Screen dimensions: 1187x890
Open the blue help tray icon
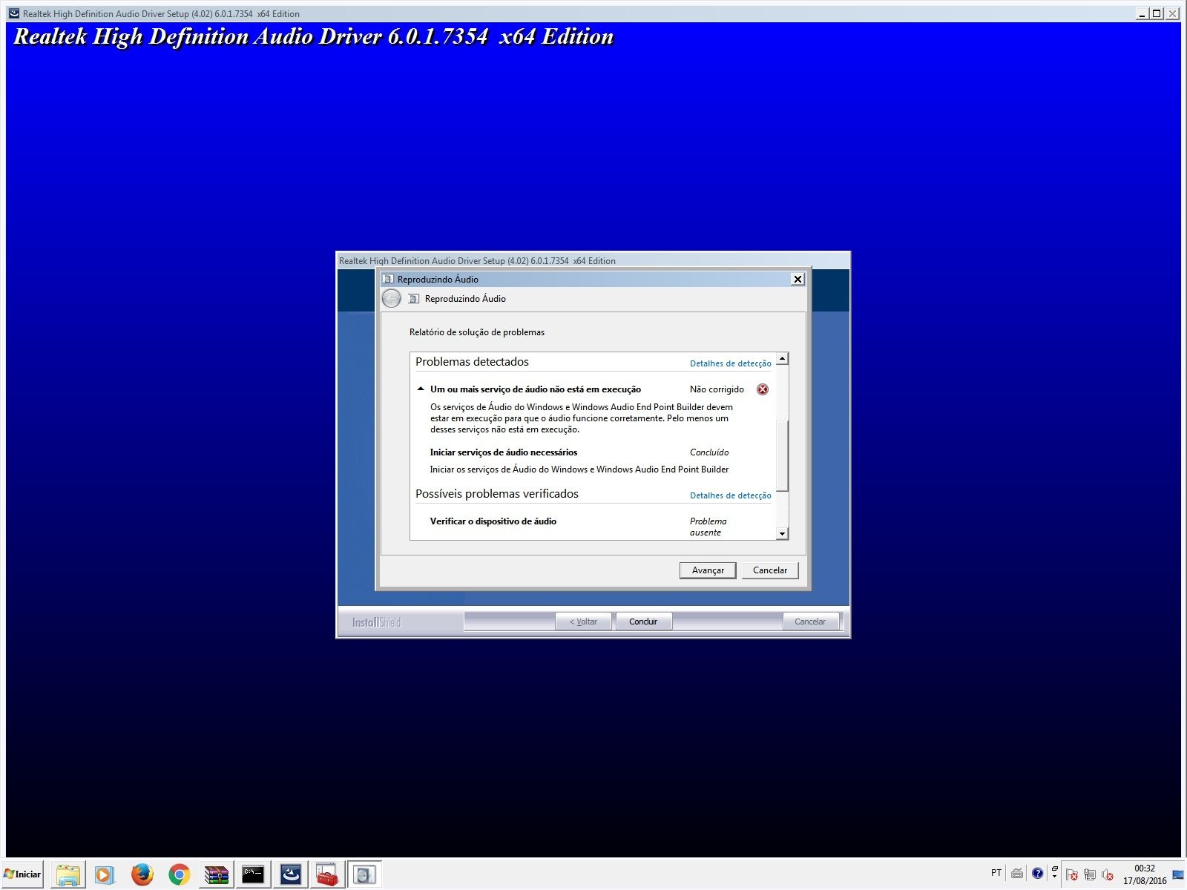(x=1037, y=873)
